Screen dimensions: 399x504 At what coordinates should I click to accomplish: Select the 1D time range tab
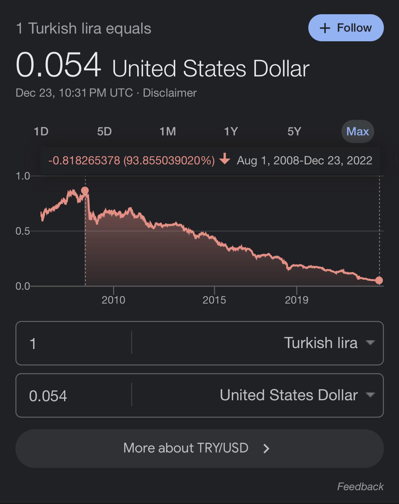coord(41,131)
